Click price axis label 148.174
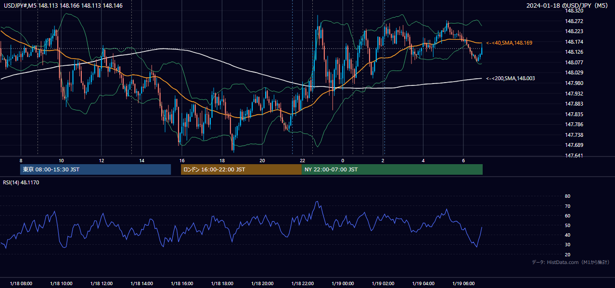 pyautogui.click(x=574, y=42)
